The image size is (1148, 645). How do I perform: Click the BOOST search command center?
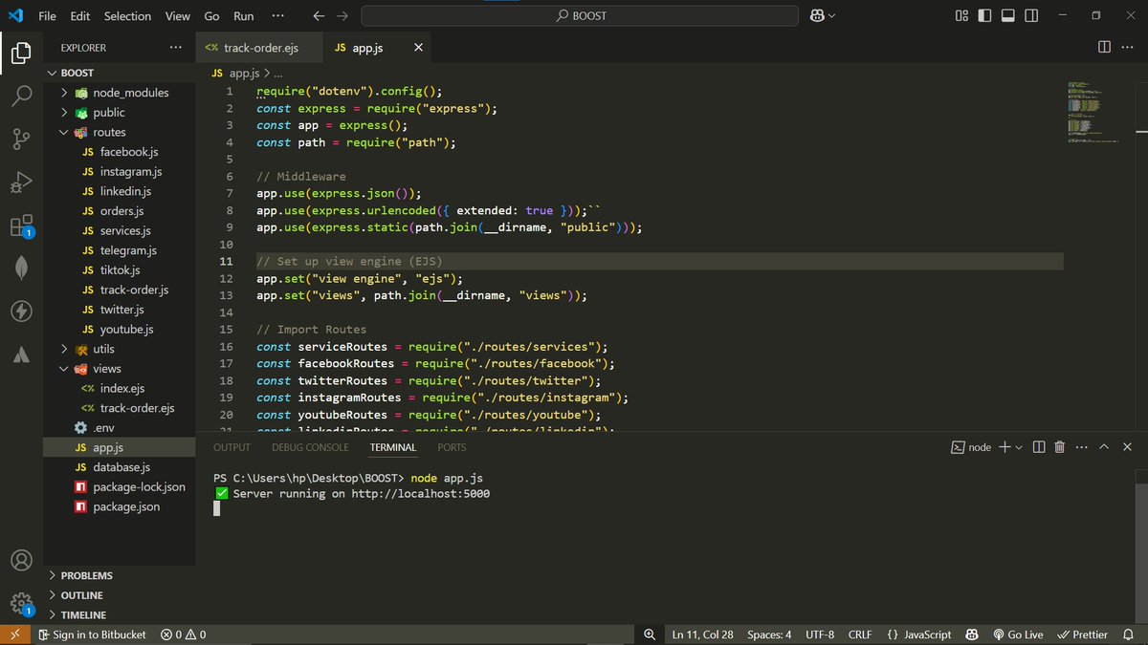click(580, 15)
